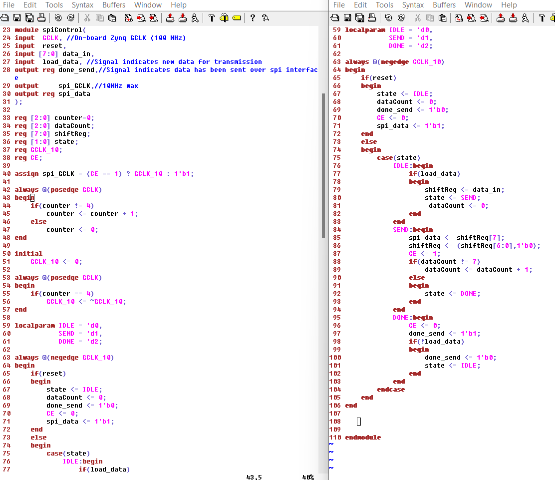Image resolution: width=555 pixels, height=480 pixels.
Task: Click the yellow Jump to Tag icon
Action: click(x=236, y=18)
